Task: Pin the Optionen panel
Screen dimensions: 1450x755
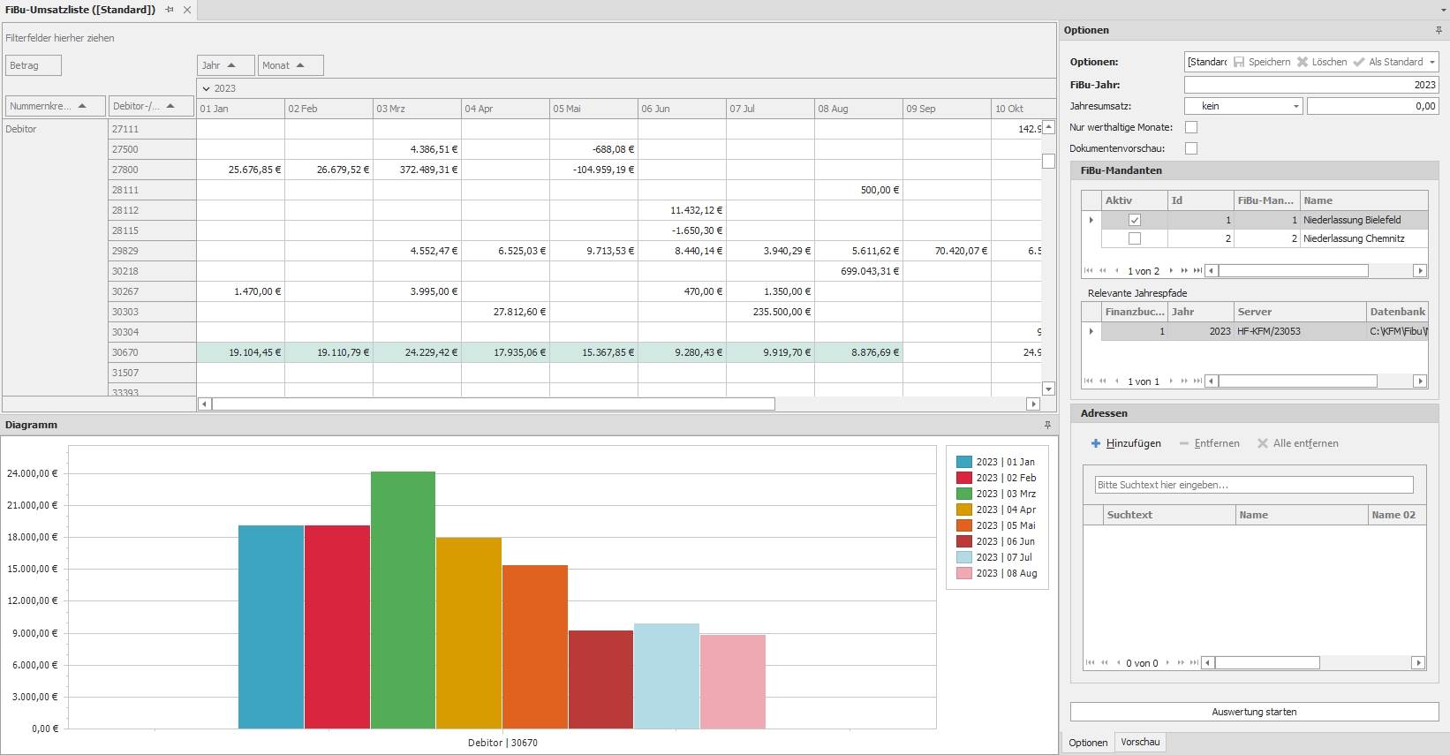Action: pos(1439,30)
